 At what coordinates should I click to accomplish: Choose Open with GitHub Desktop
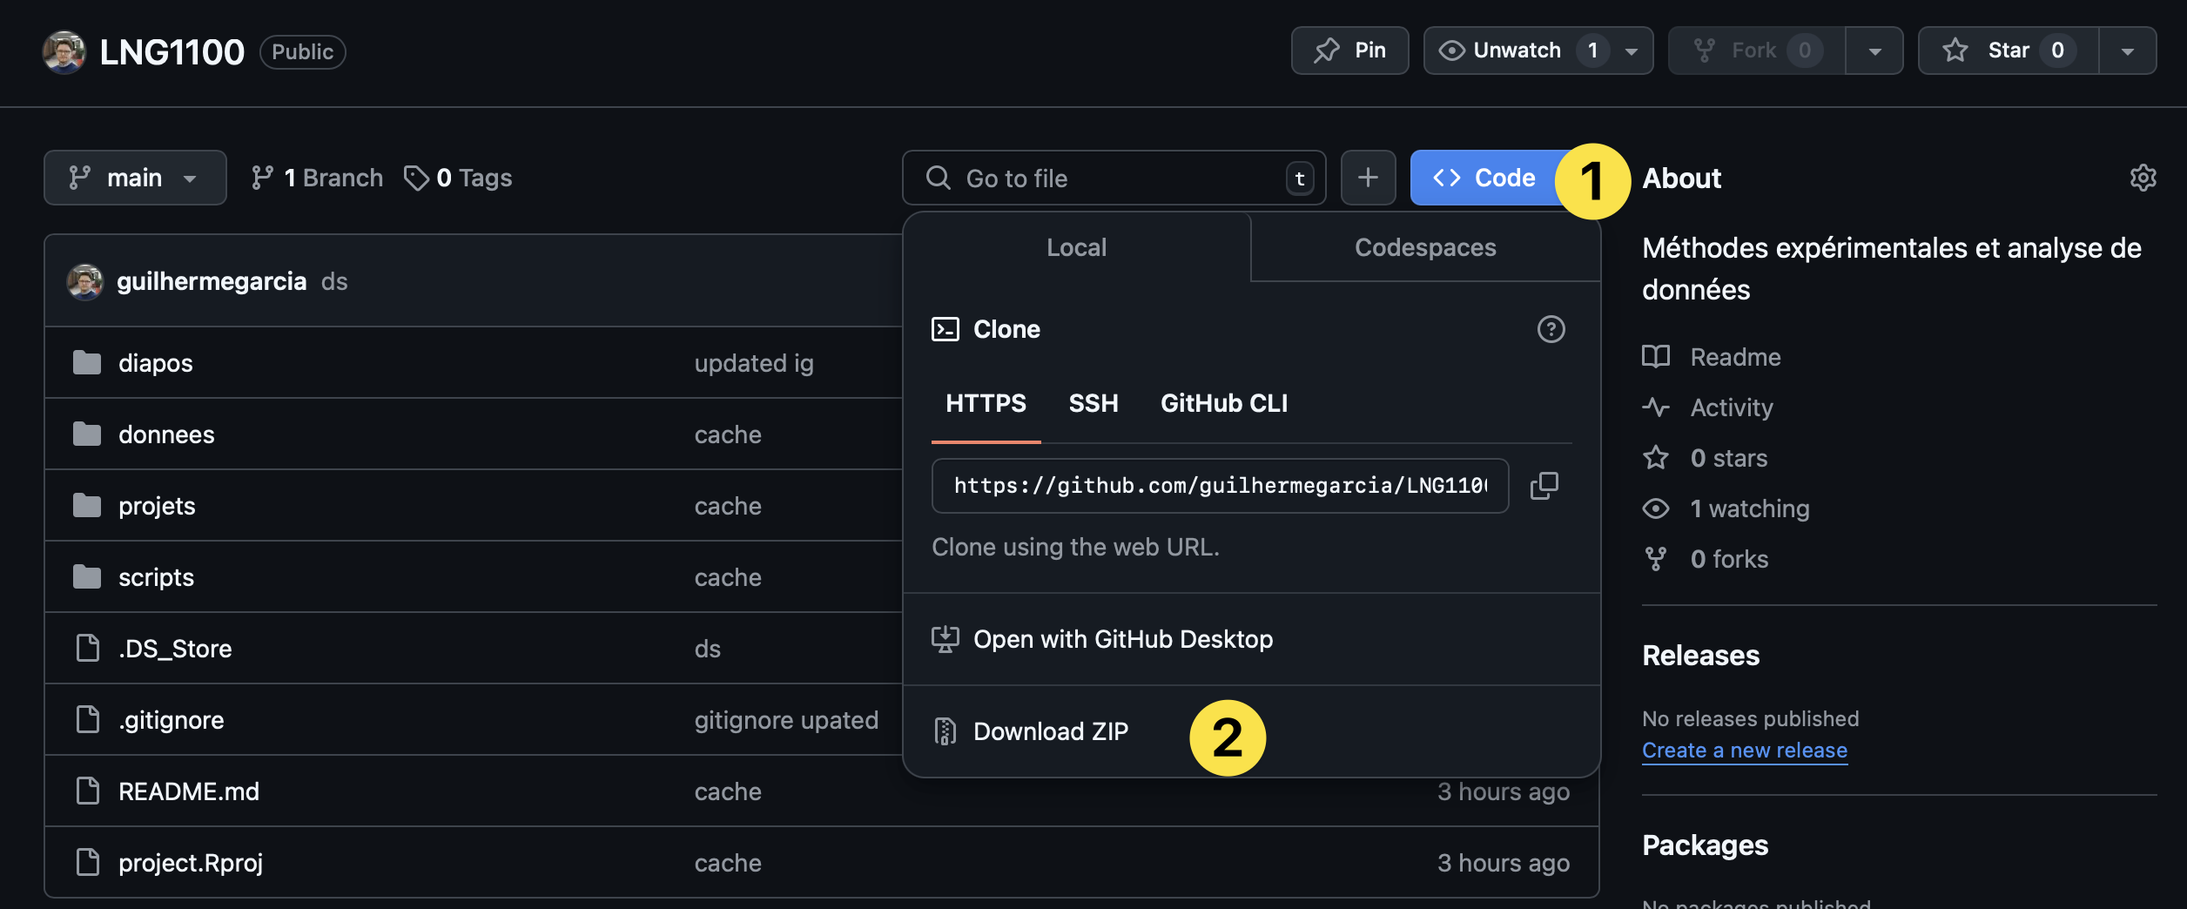[x=1251, y=639]
